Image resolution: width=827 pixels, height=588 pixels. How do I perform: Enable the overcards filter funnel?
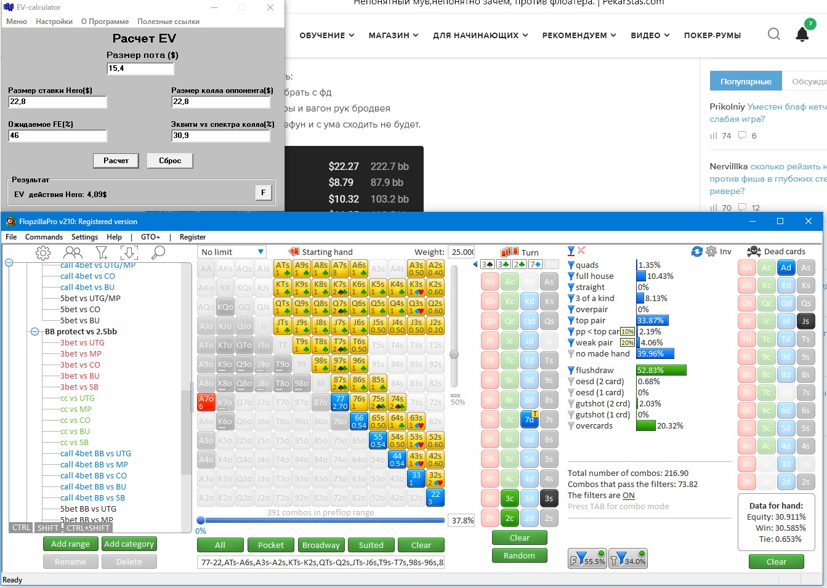[571, 426]
